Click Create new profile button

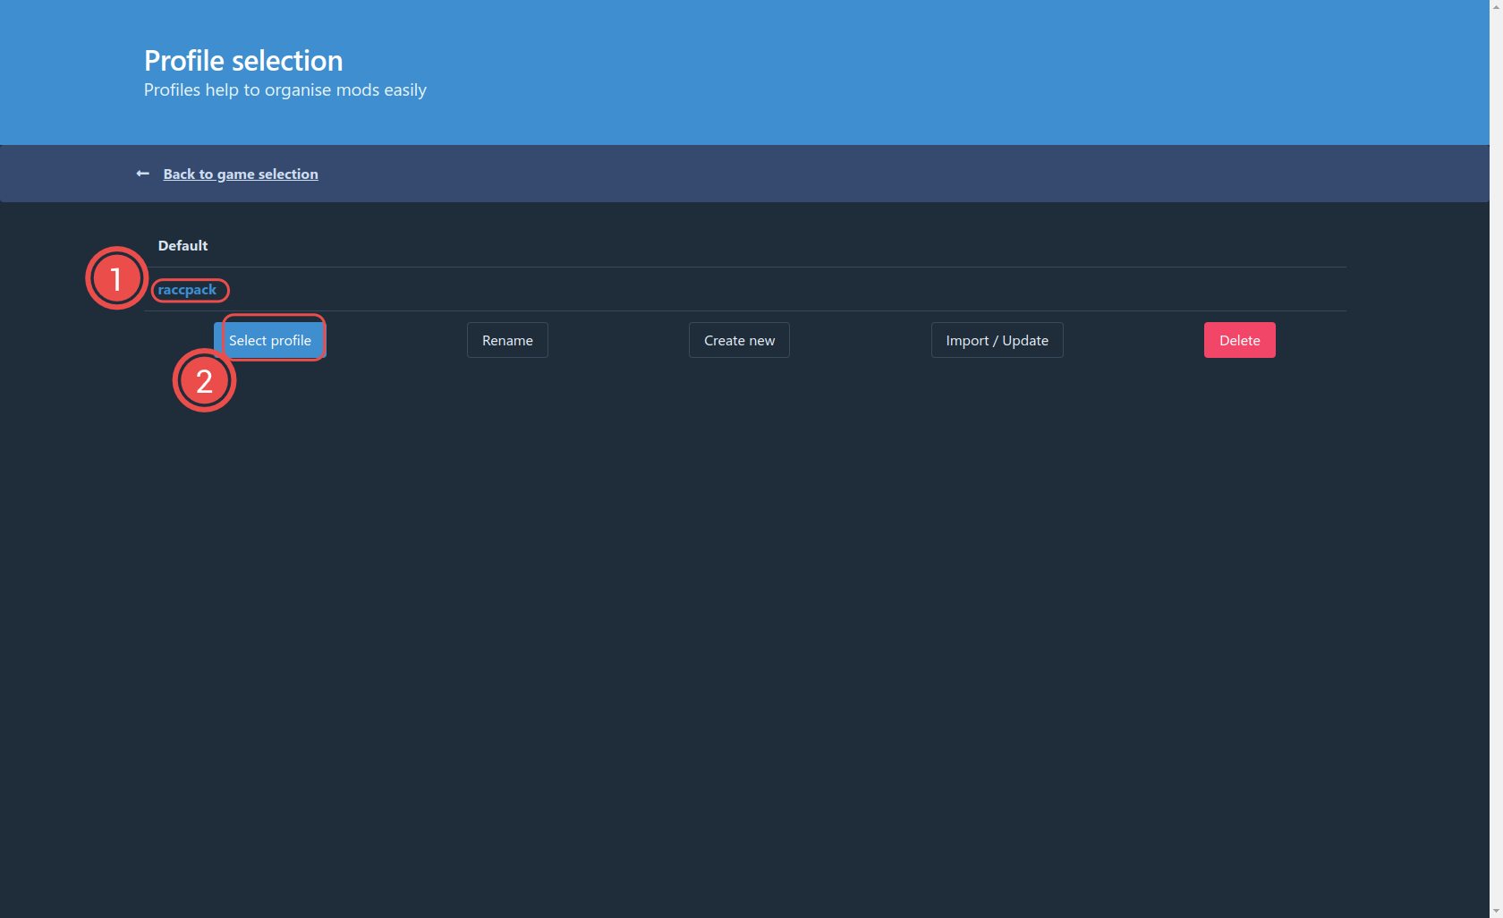[739, 341]
